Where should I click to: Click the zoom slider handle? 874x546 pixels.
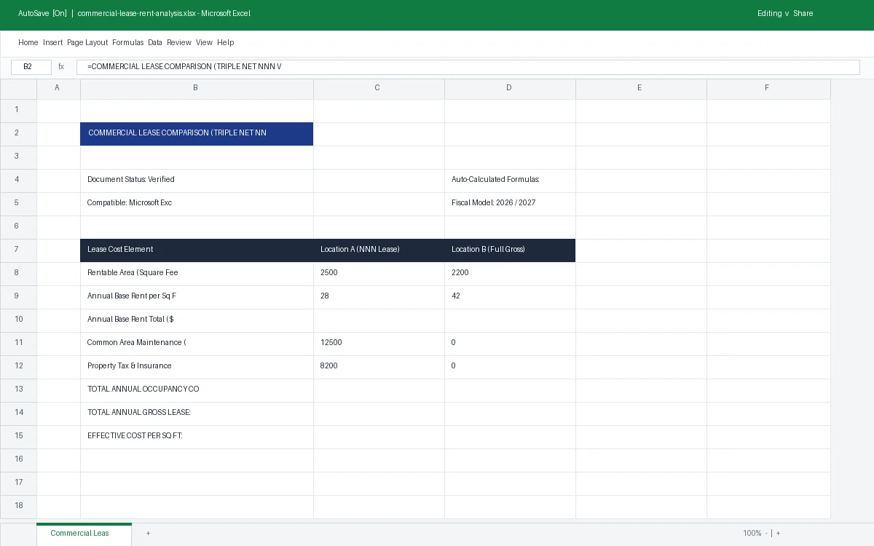772,534
